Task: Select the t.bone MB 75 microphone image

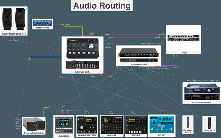Action: (188, 122)
